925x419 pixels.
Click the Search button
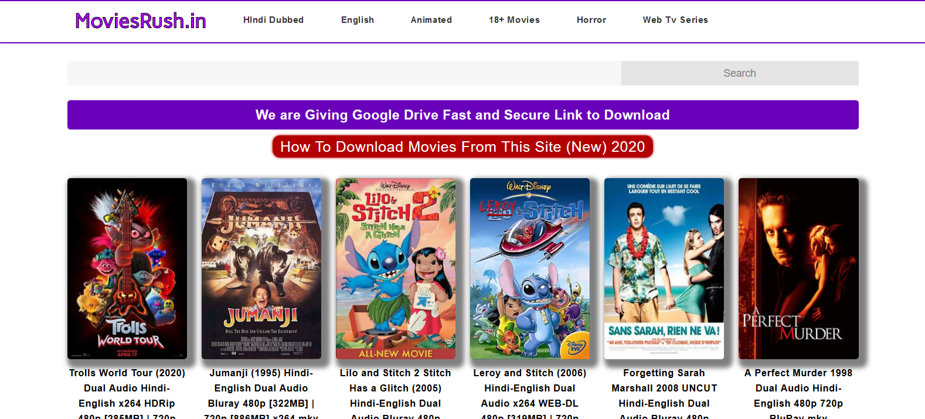coord(740,73)
